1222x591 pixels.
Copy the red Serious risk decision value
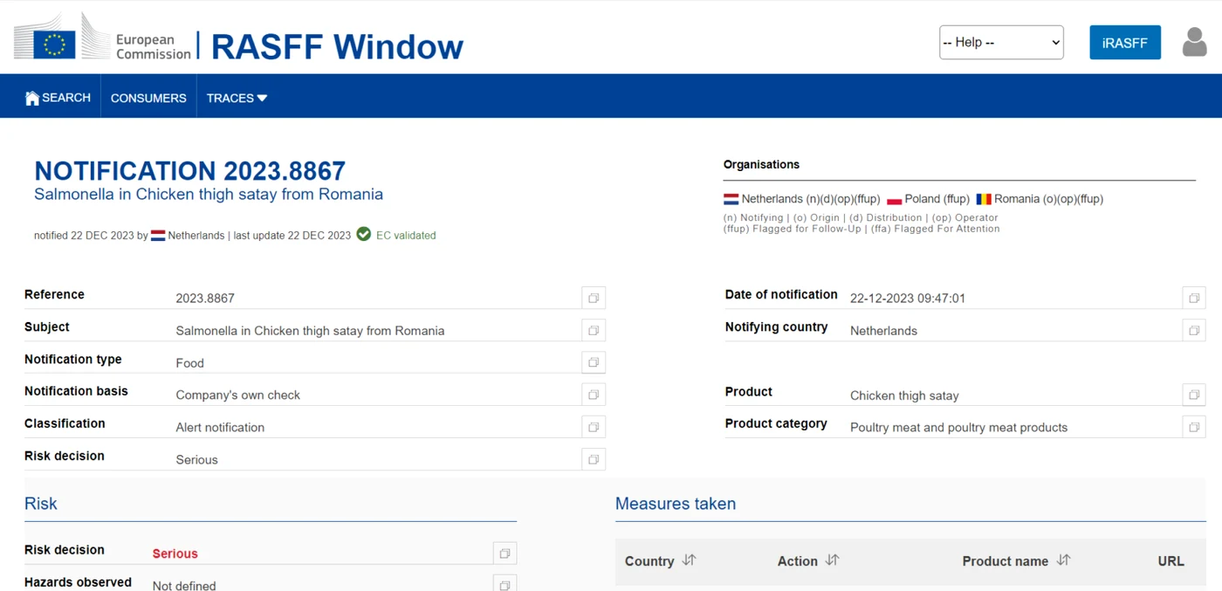505,553
